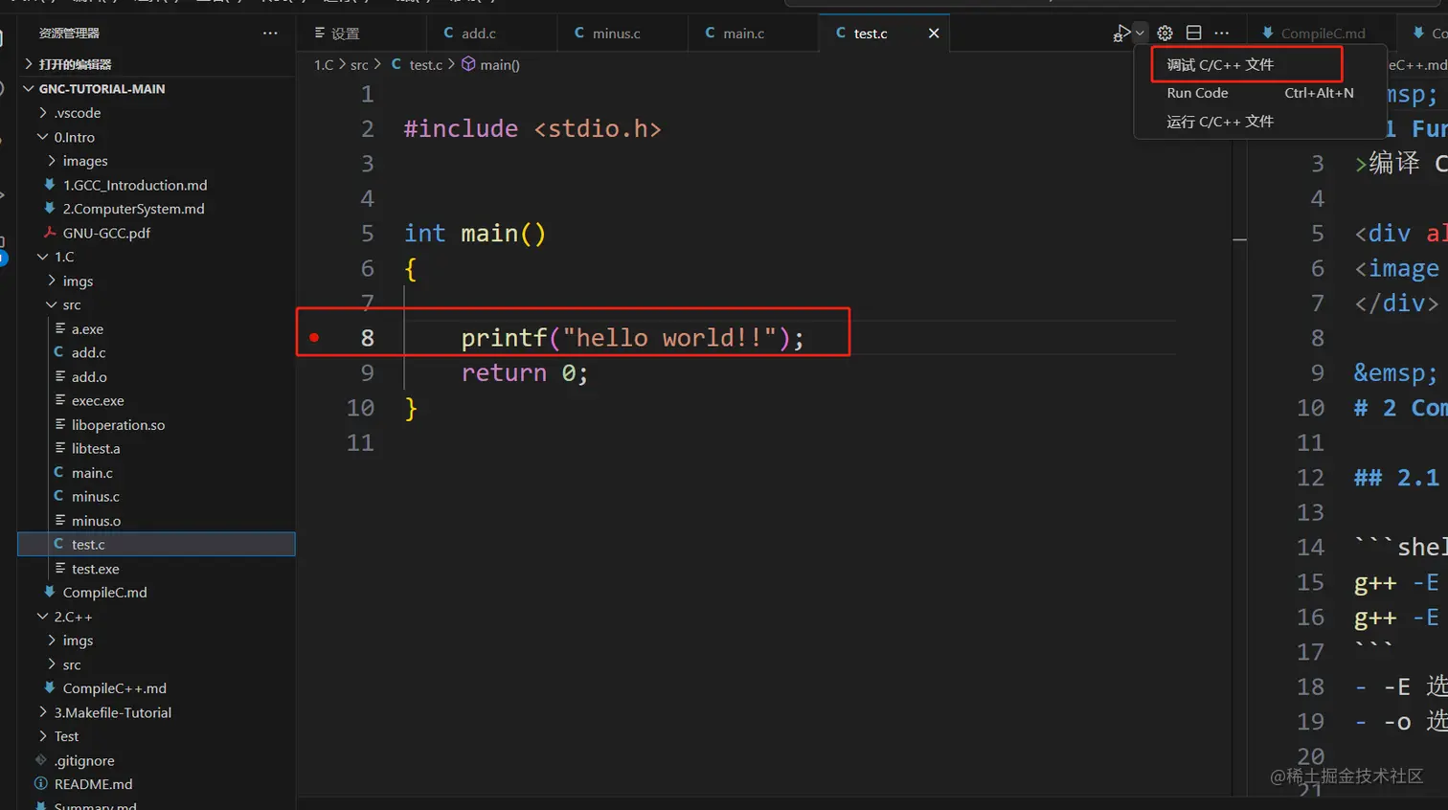Open the run options dropdown arrow
1448x810 pixels.
1140,34
